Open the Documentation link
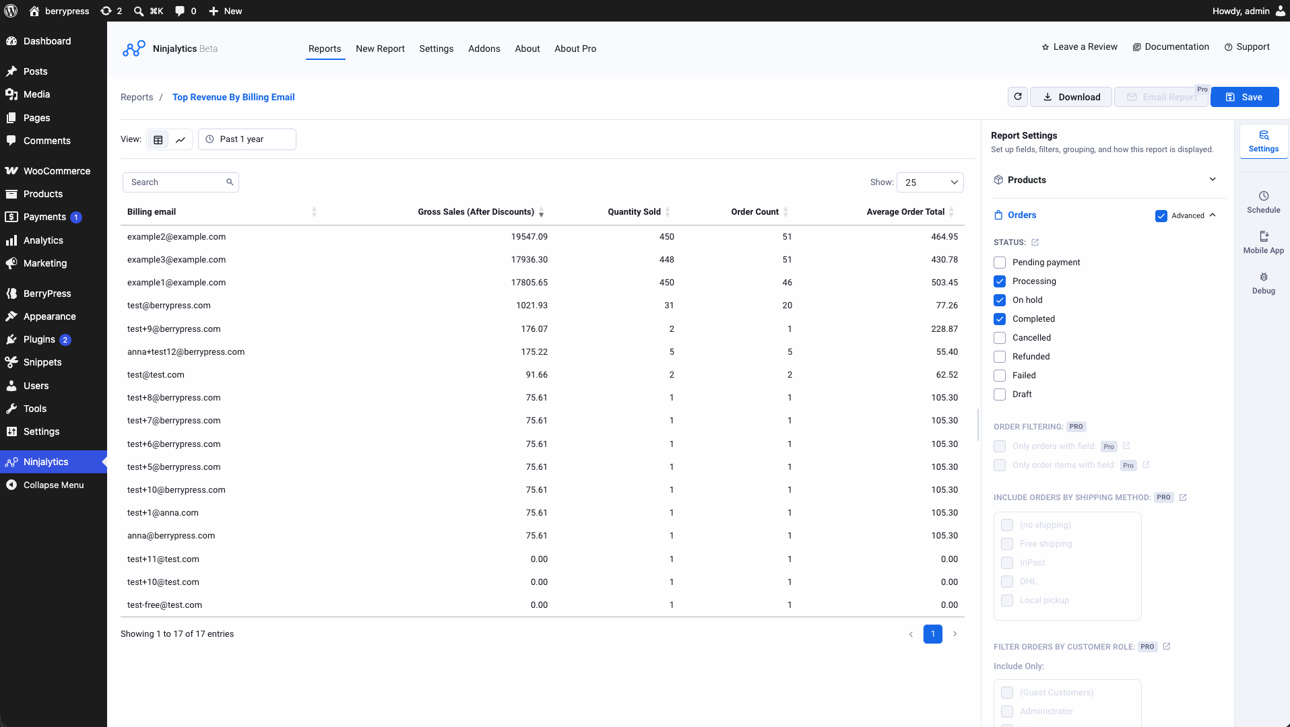The width and height of the screenshot is (1290, 727). [1171, 46]
